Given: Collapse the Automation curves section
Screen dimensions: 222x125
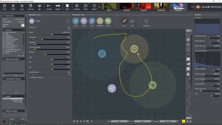Looking at the screenshot, I should pyautogui.click(x=4, y=79).
